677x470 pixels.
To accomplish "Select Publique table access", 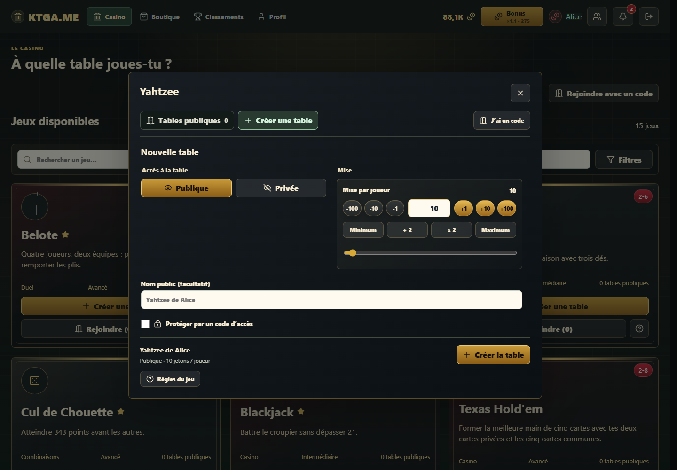I will click(186, 188).
